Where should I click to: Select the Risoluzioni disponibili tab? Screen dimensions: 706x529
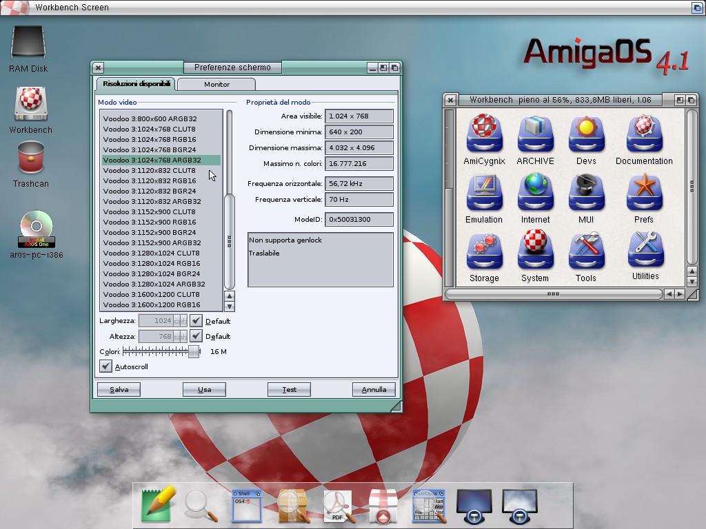coord(134,84)
